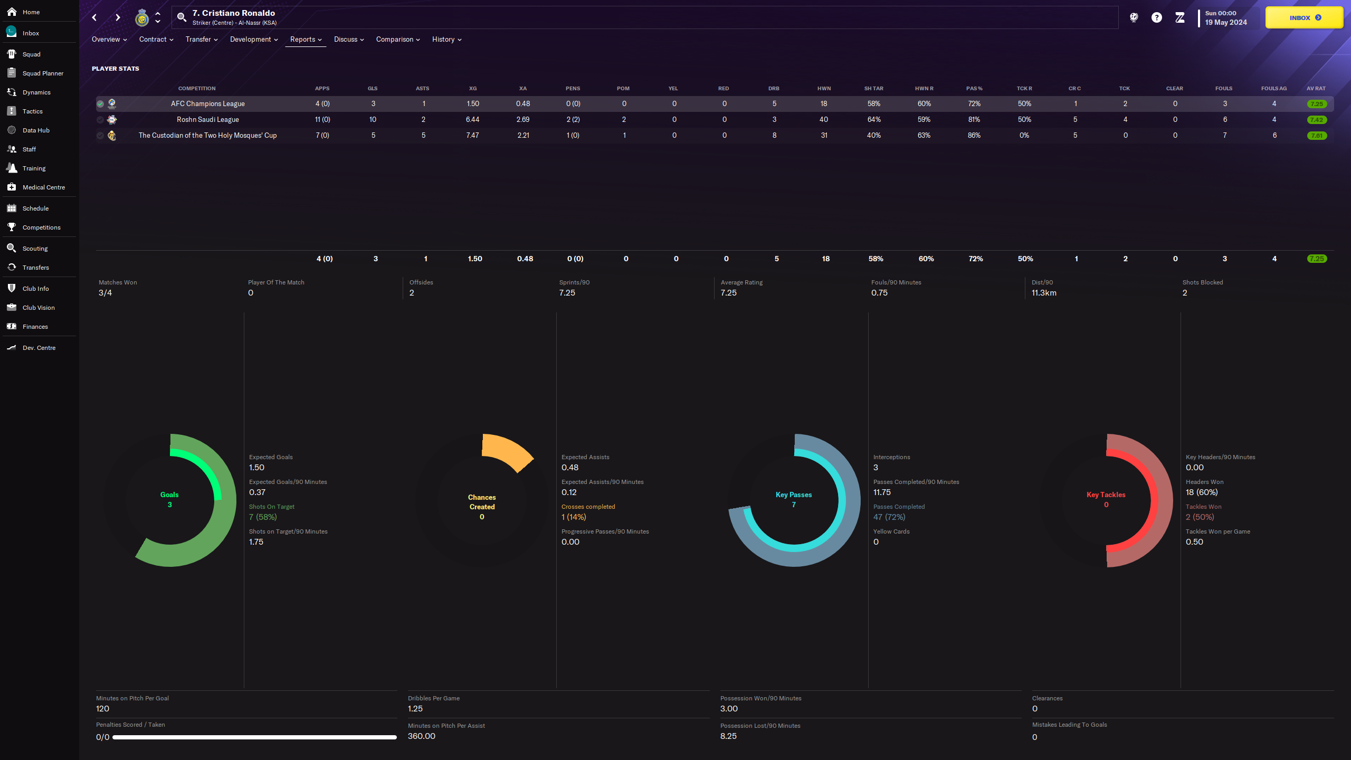Open the Scouting section
Screen dimensions: 1351x760
point(38,248)
